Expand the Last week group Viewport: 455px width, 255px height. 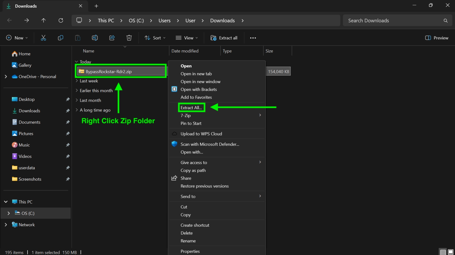click(x=77, y=81)
